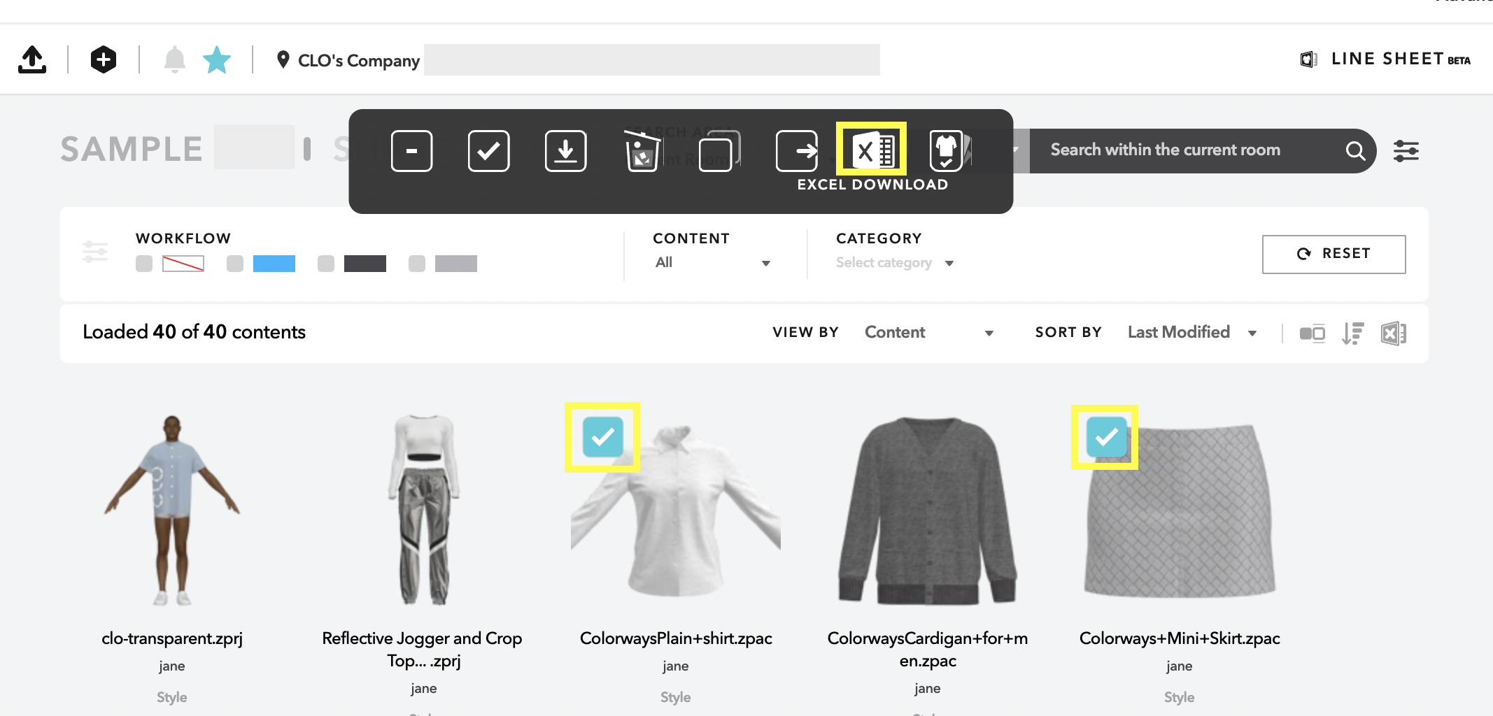
Task: Toggle the thumbnail size view icon
Action: click(x=1312, y=334)
